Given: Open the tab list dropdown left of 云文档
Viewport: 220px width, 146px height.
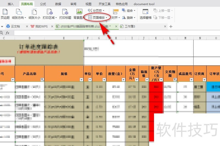Looking at the screenshot, I should coord(2,26).
